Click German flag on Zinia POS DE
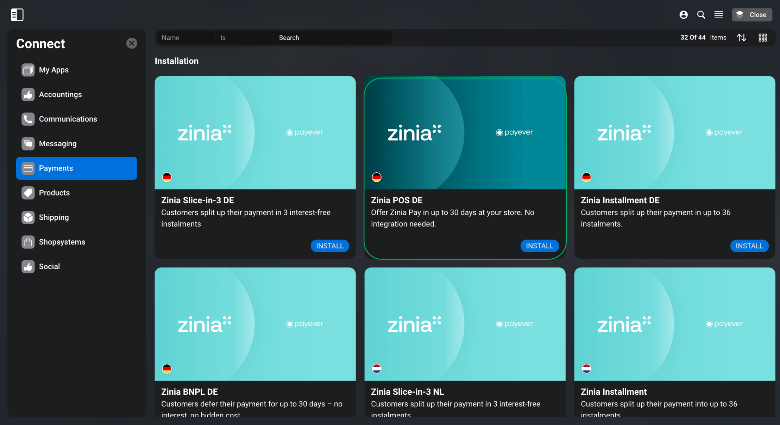 coord(377,177)
